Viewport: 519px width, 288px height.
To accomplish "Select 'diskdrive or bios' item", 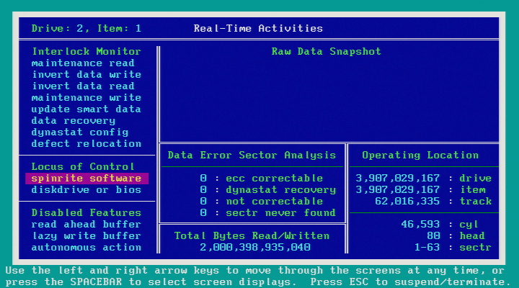I will coord(86,190).
